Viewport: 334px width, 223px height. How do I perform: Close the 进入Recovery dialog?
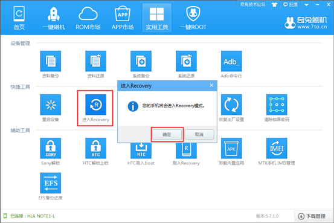[x=211, y=85]
